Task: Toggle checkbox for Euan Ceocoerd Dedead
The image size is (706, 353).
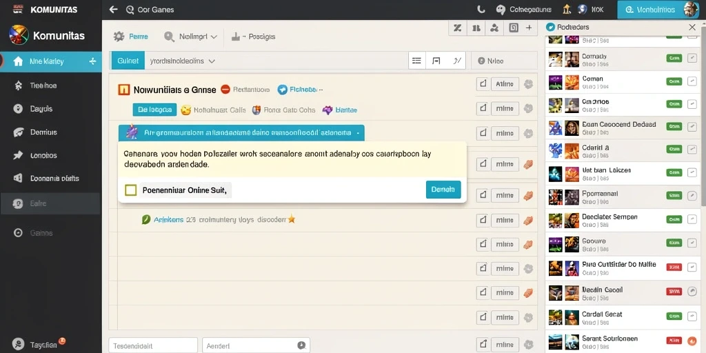Action: tap(692, 127)
